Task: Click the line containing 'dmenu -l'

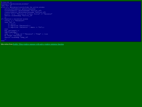Action: 26,27
